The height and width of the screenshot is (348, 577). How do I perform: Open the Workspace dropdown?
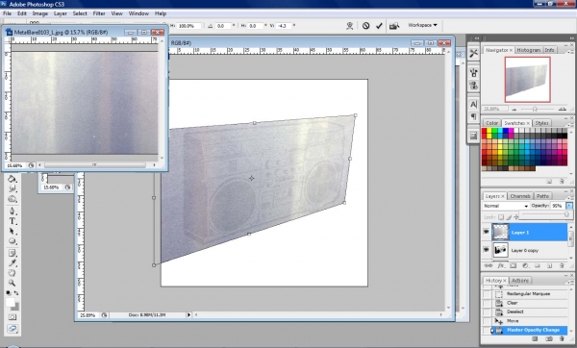click(x=422, y=25)
